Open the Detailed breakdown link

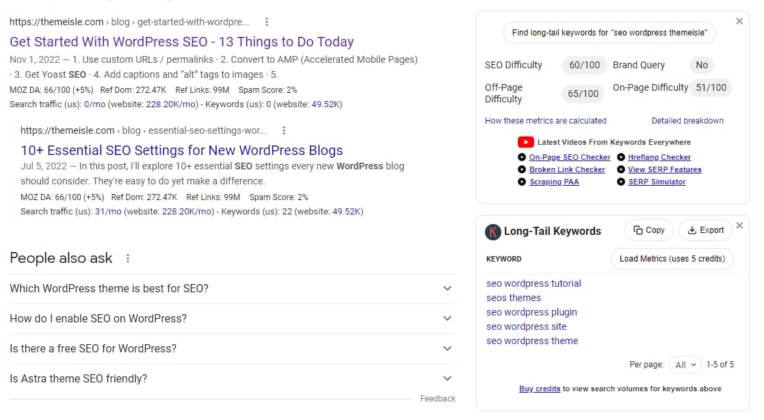coord(687,121)
